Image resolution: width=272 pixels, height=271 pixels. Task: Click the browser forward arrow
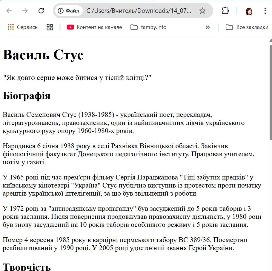click(25, 11)
